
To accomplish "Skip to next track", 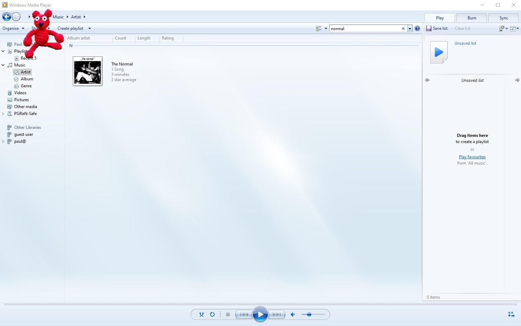I will [277, 315].
